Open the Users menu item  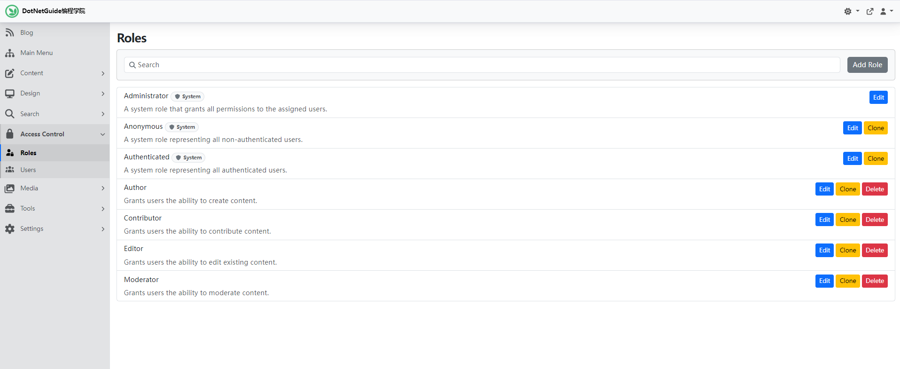click(x=28, y=170)
